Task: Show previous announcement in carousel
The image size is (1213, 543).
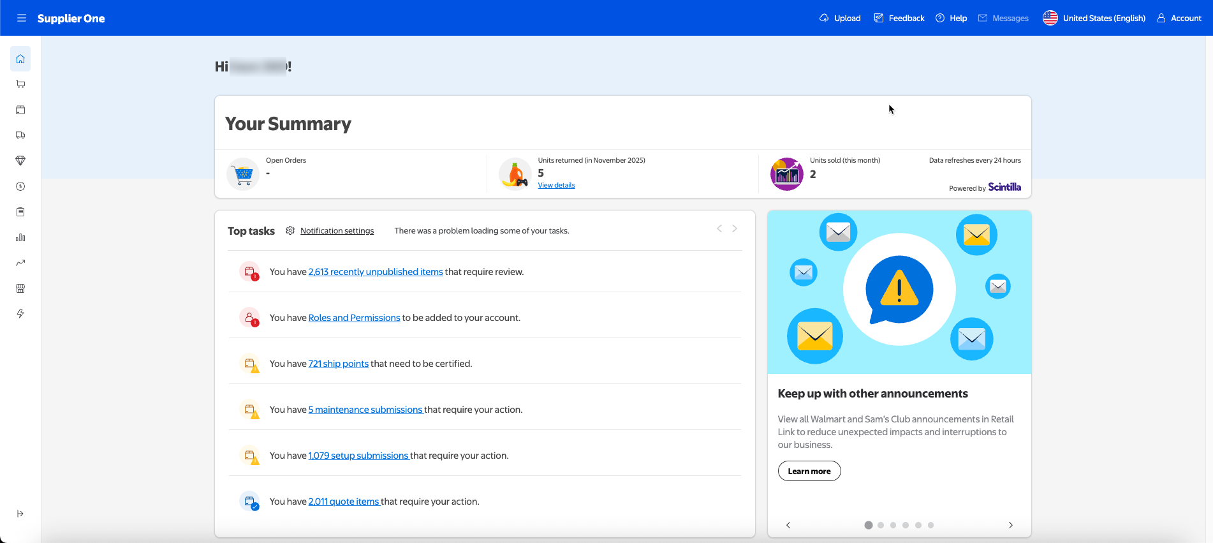Action: point(788,525)
